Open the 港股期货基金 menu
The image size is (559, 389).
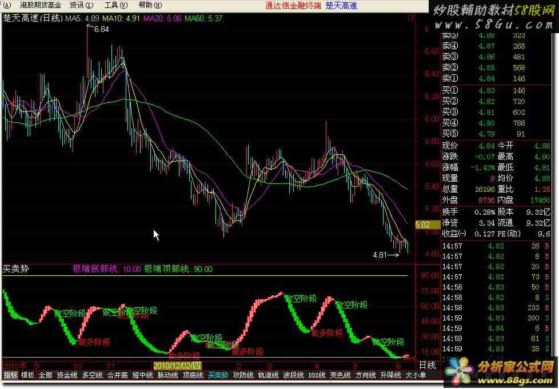(x=40, y=5)
